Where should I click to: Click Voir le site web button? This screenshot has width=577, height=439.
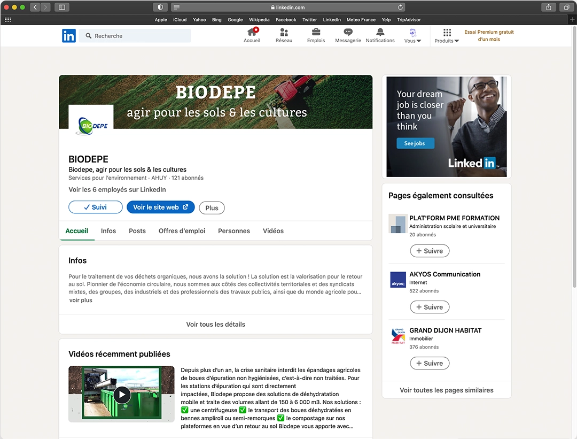(x=160, y=207)
